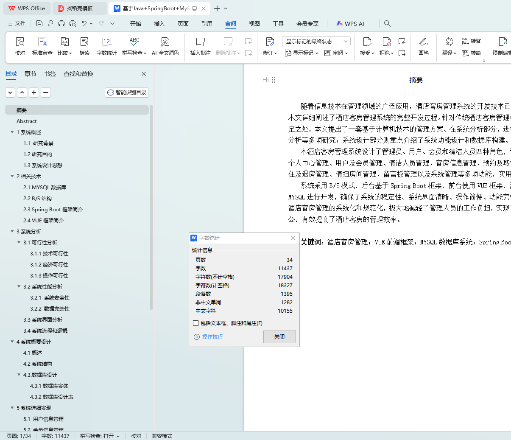Image resolution: width=511 pixels, height=440 pixels.
Task: Open the 视图 ribbon tab
Action: pyautogui.click(x=254, y=24)
